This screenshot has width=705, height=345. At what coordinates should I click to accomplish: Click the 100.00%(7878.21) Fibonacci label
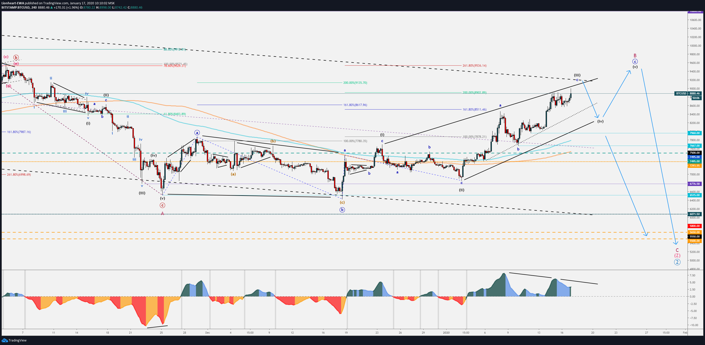click(475, 137)
